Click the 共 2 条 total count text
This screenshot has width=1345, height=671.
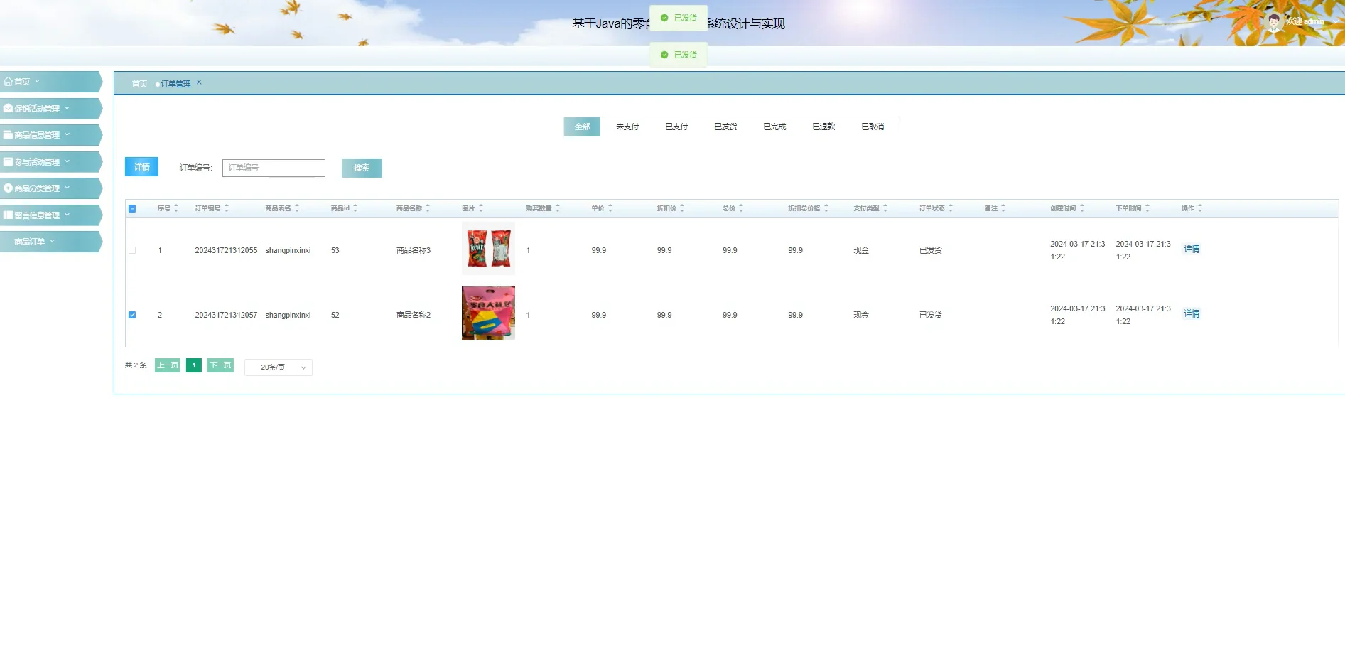136,365
